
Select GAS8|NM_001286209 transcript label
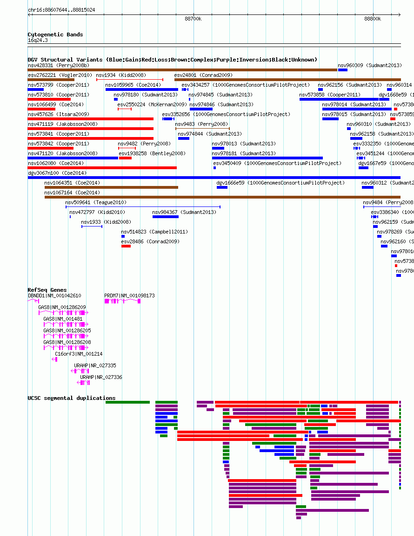click(62, 307)
